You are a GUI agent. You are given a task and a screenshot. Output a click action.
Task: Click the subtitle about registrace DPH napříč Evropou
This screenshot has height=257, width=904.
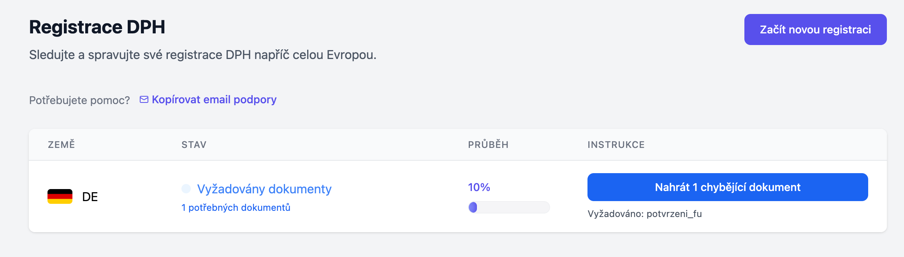203,55
